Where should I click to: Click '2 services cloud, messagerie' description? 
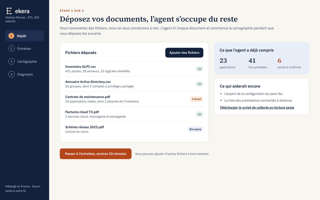[x=95, y=116]
